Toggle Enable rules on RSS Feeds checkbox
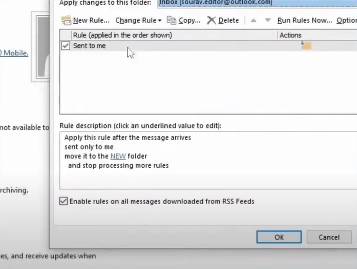Viewport: 357px width, 269px height. pos(64,201)
